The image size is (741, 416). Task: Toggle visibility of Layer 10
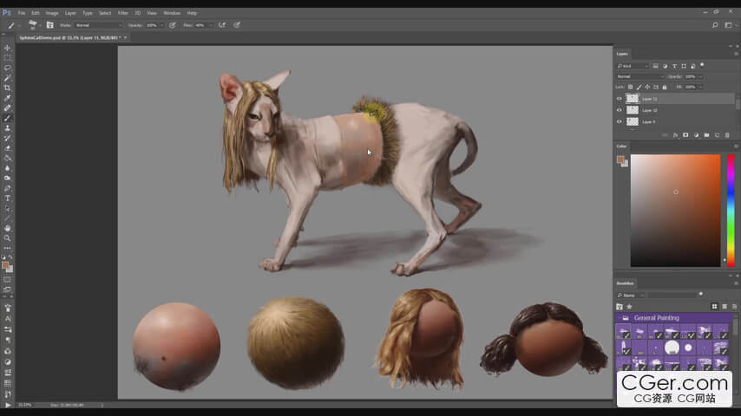[620, 110]
